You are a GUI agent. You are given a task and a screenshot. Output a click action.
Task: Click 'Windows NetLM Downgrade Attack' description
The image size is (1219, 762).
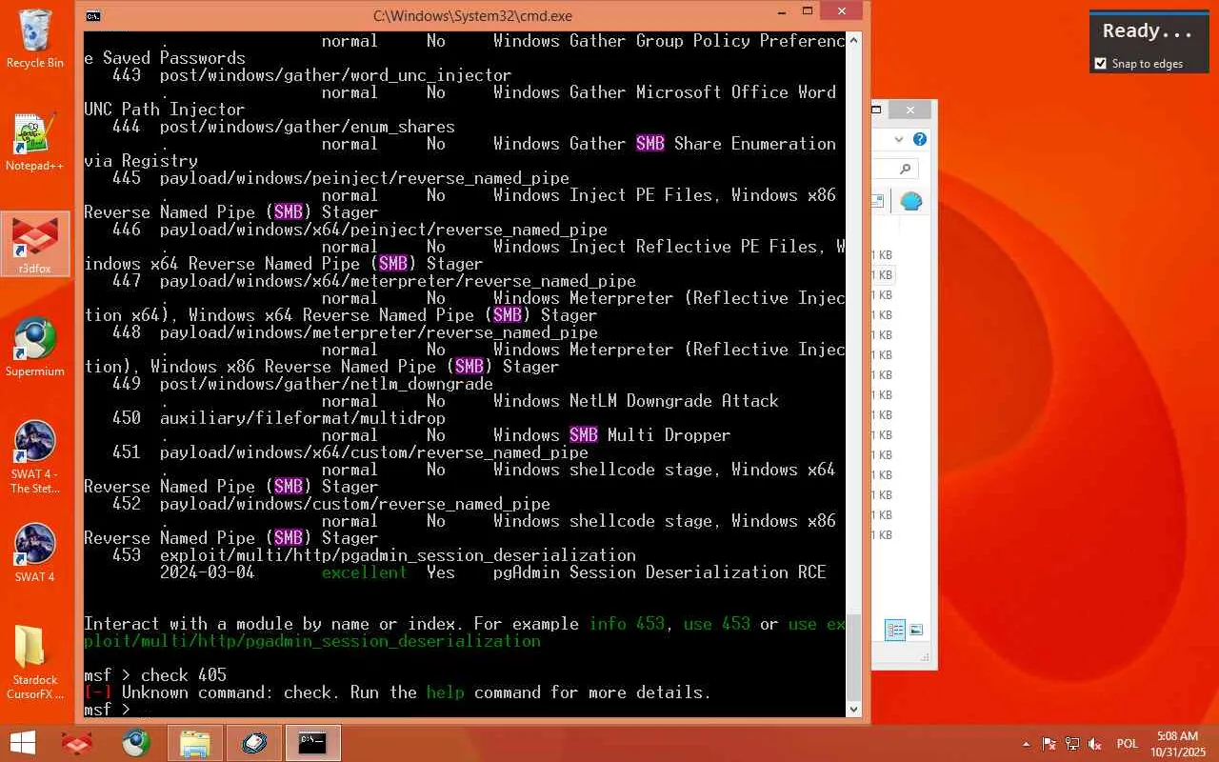tap(636, 401)
